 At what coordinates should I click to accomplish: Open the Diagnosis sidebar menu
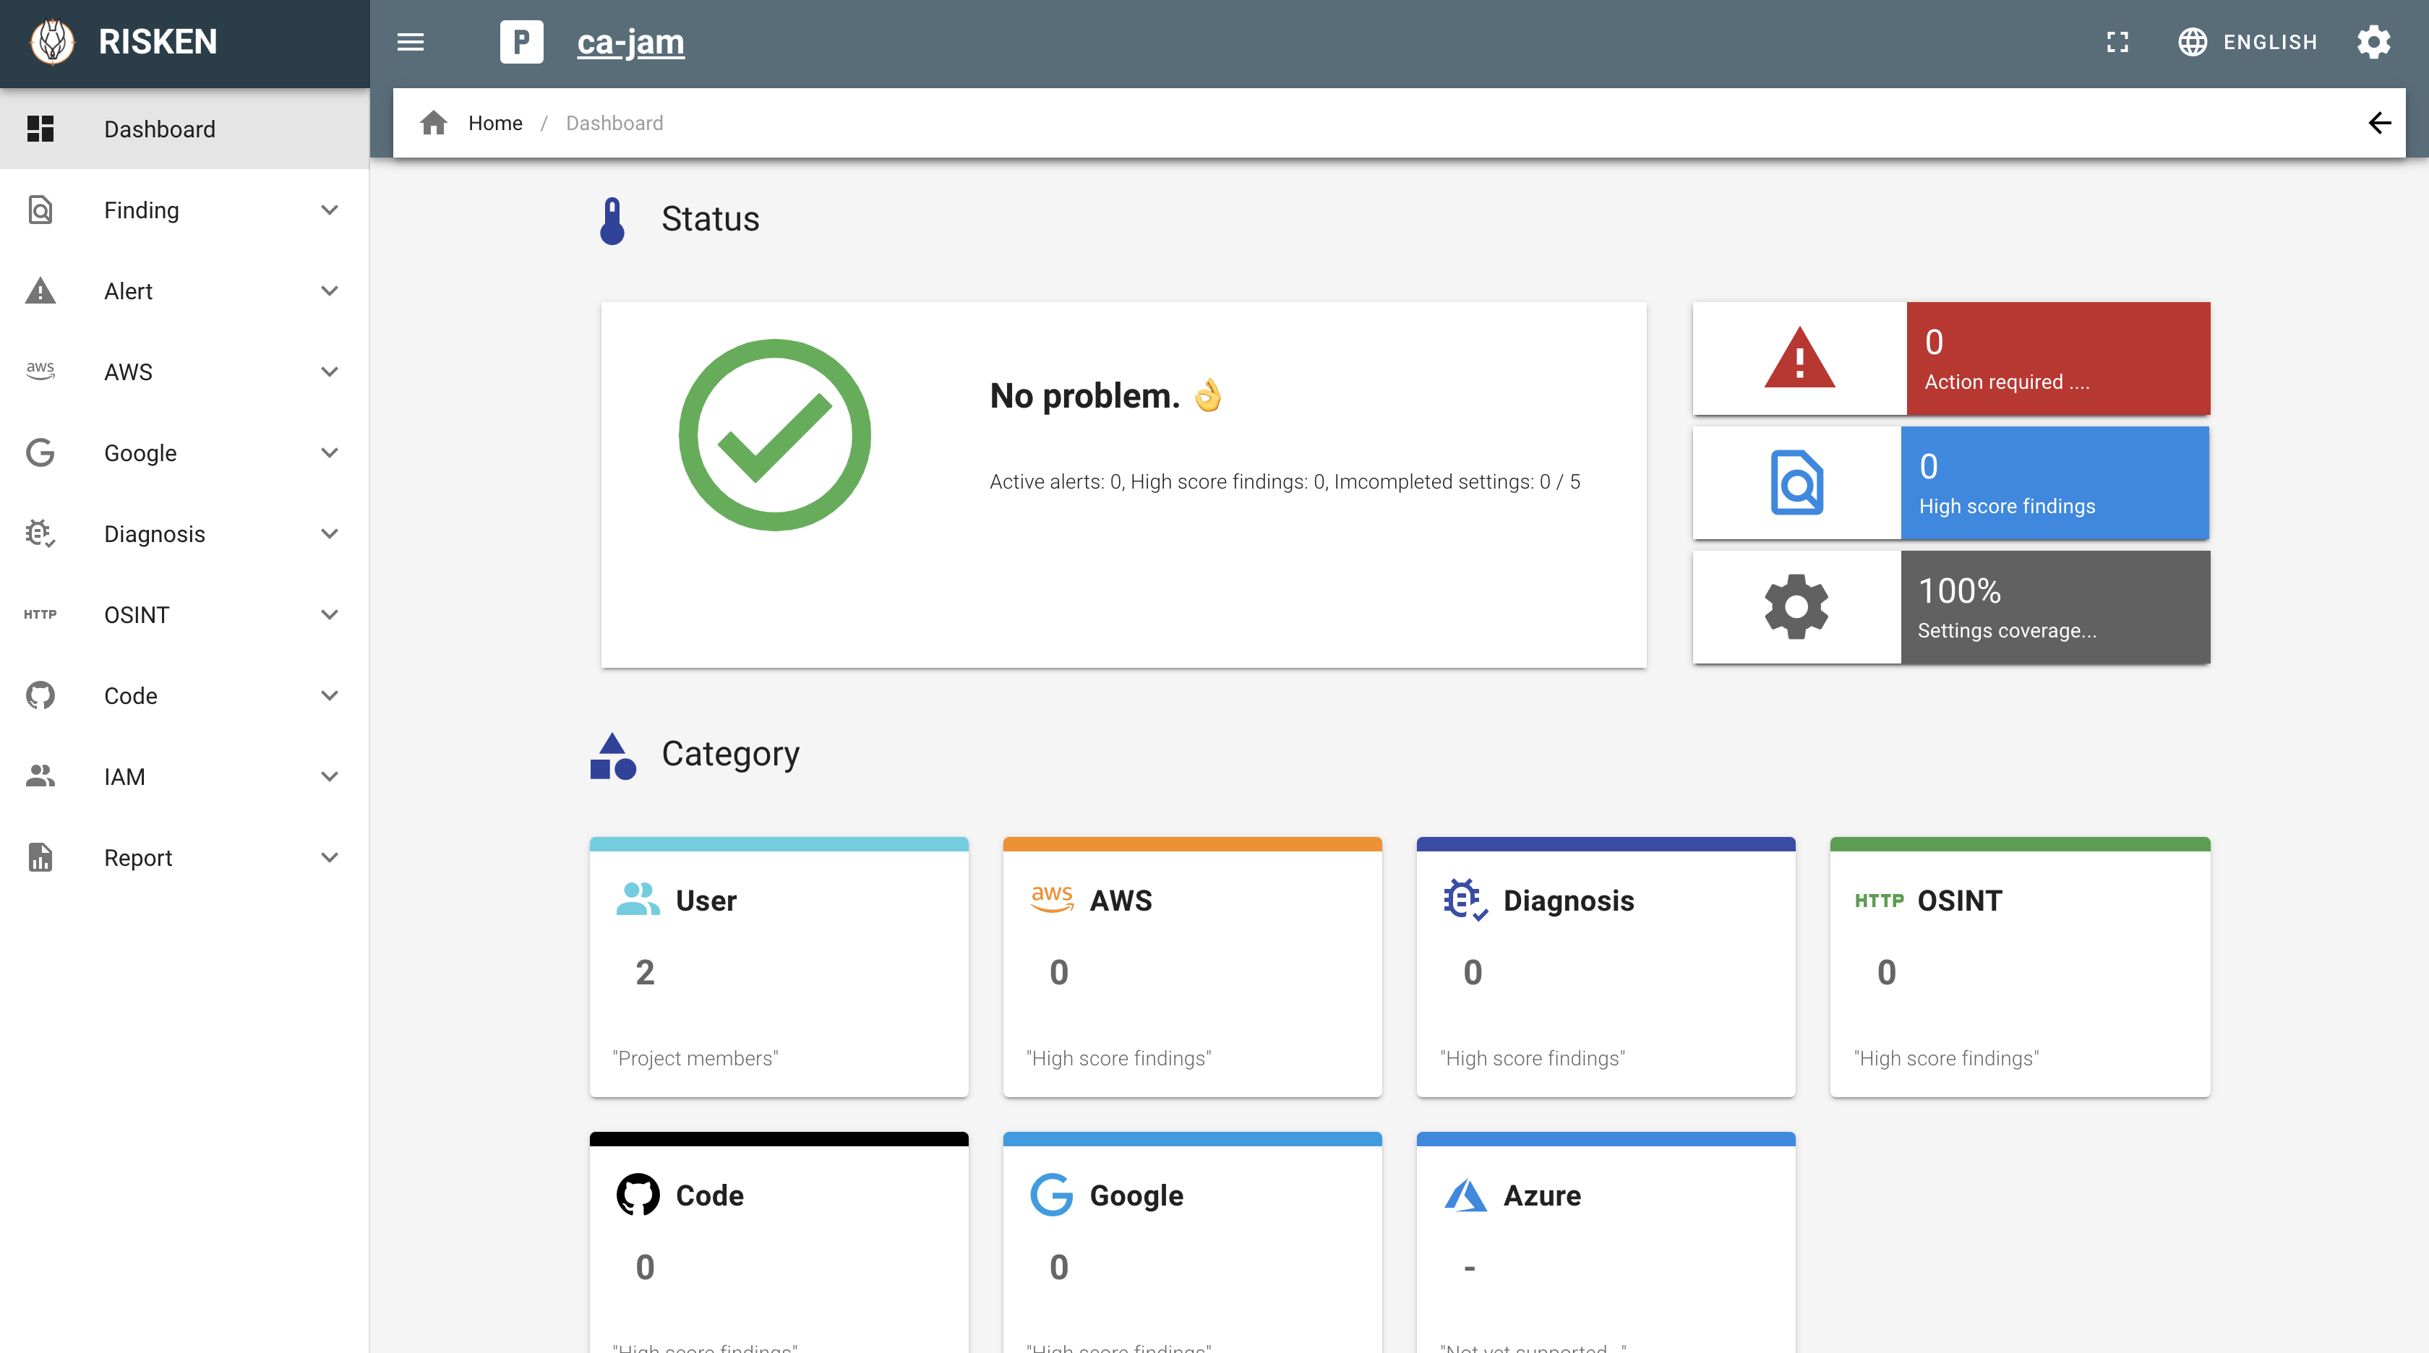coord(185,535)
